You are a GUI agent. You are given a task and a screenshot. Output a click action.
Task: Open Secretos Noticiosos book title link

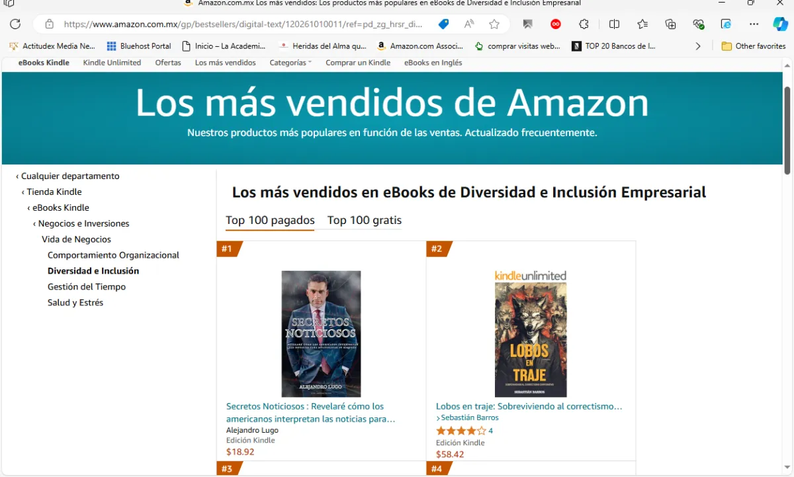pyautogui.click(x=311, y=412)
